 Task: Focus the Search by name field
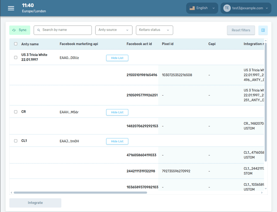63,30
